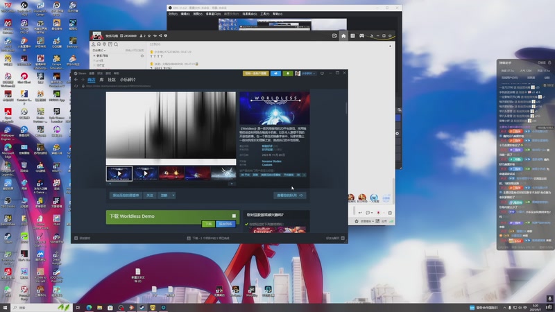Open the 自由模式 mode dropdown
The image size is (555, 312).
99,51
